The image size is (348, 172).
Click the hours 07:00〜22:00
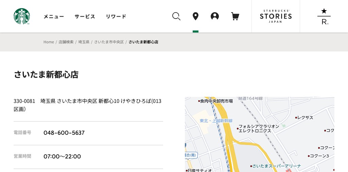(x=62, y=156)
